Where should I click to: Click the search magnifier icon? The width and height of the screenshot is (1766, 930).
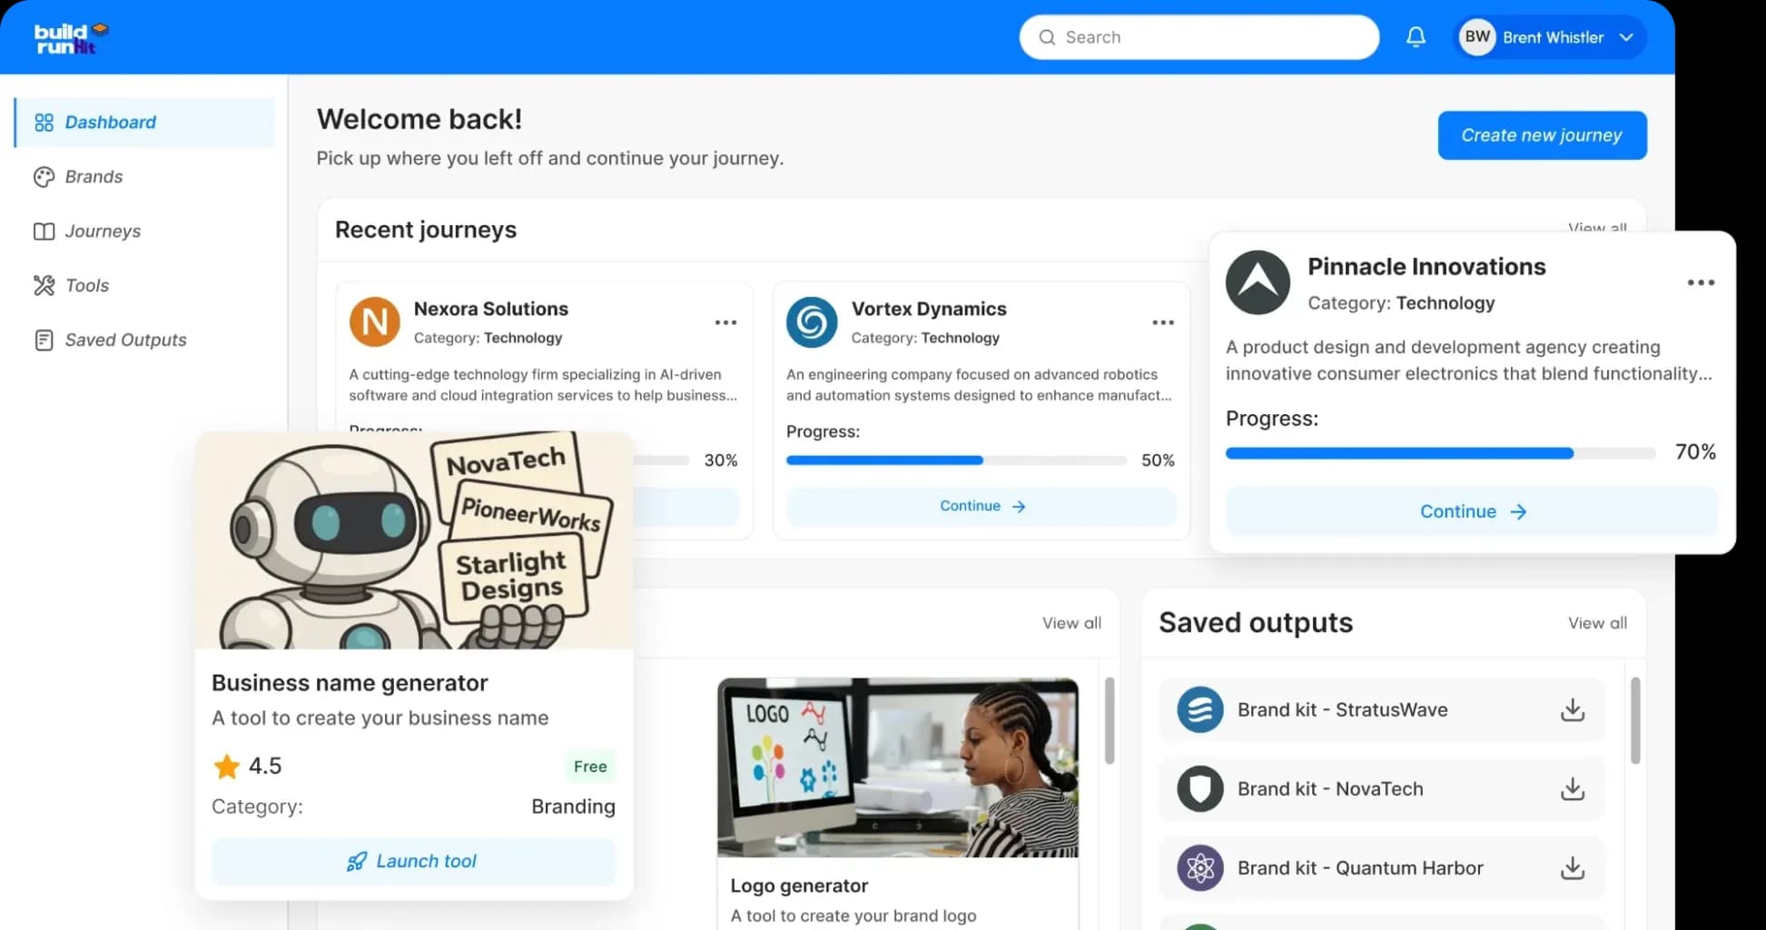(1047, 37)
